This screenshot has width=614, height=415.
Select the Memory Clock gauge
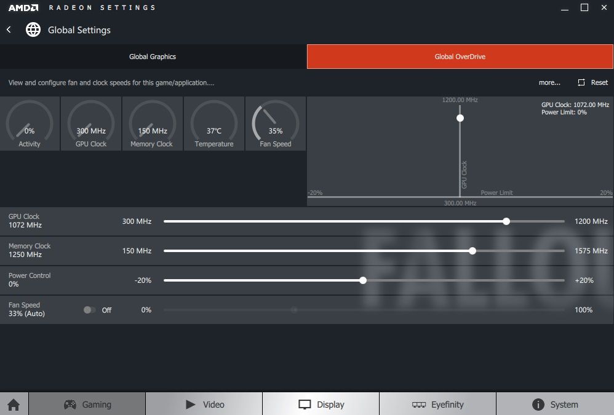click(153, 124)
